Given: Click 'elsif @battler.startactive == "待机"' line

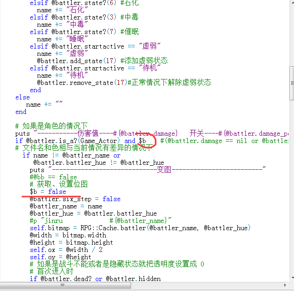Looking at the screenshot, I should (x=95, y=68).
